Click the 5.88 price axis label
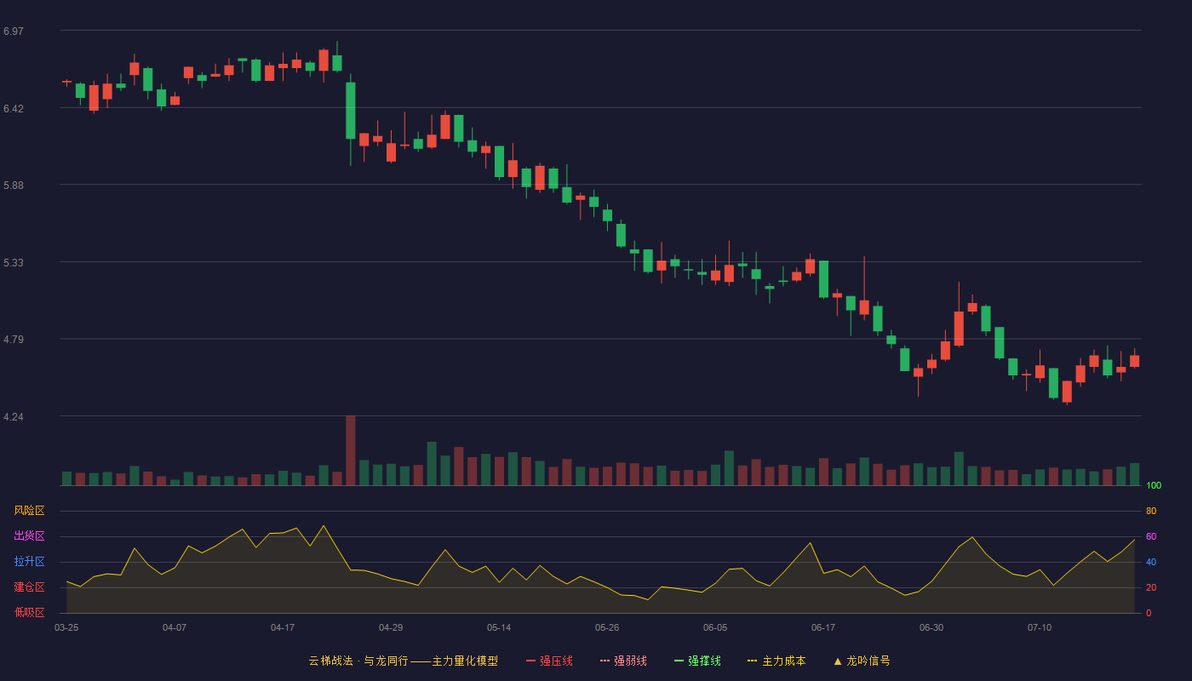Viewport: 1192px width, 681px height. [x=14, y=186]
